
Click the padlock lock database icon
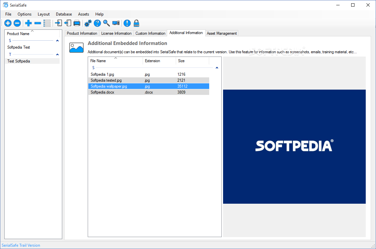point(136,23)
